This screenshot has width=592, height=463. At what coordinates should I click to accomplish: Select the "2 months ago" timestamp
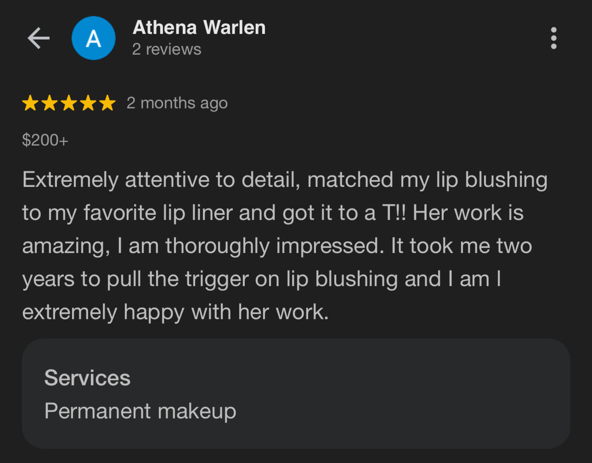point(177,103)
